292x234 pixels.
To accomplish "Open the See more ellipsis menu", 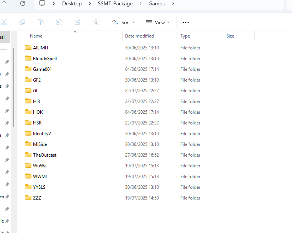I will pos(186,23).
